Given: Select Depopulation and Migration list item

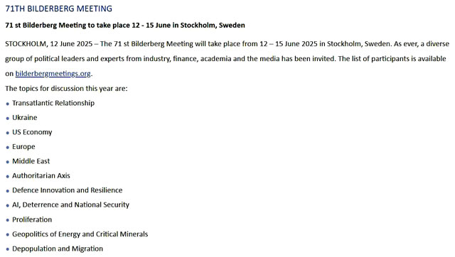Looking at the screenshot, I should 58,249.
